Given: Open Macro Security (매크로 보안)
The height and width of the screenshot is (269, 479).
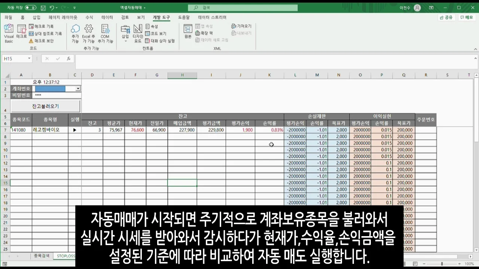Looking at the screenshot, I should pyautogui.click(x=41, y=41).
